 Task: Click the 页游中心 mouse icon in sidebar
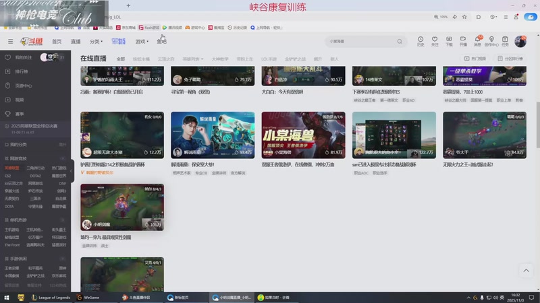coord(7,86)
